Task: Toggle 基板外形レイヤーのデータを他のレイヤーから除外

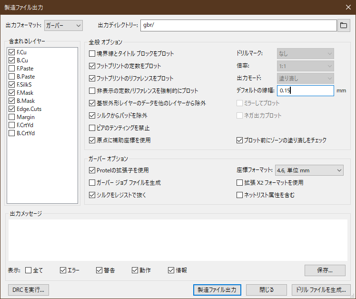Action: tap(92, 103)
